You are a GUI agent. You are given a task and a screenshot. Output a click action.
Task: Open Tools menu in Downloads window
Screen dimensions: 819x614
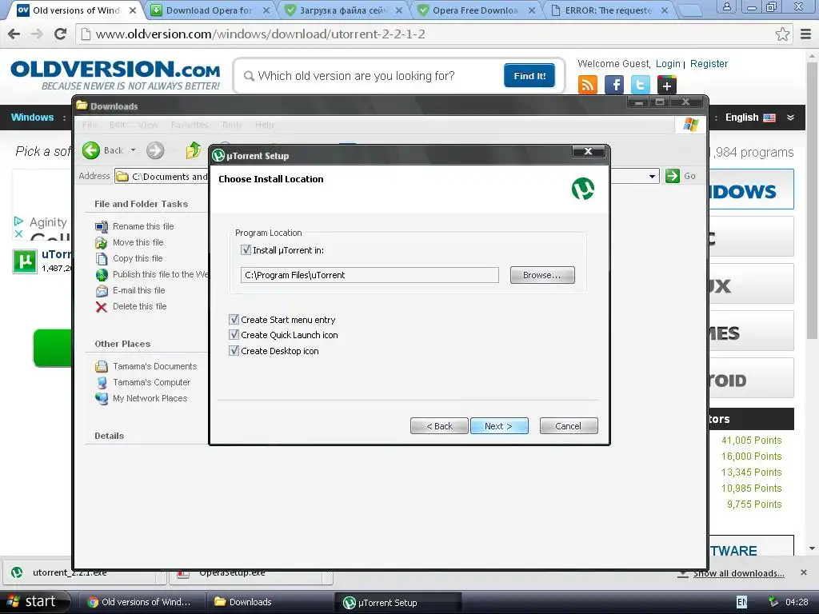[x=231, y=125]
